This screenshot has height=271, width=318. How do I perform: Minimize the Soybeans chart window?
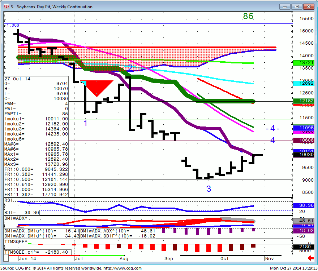(x=285, y=7)
